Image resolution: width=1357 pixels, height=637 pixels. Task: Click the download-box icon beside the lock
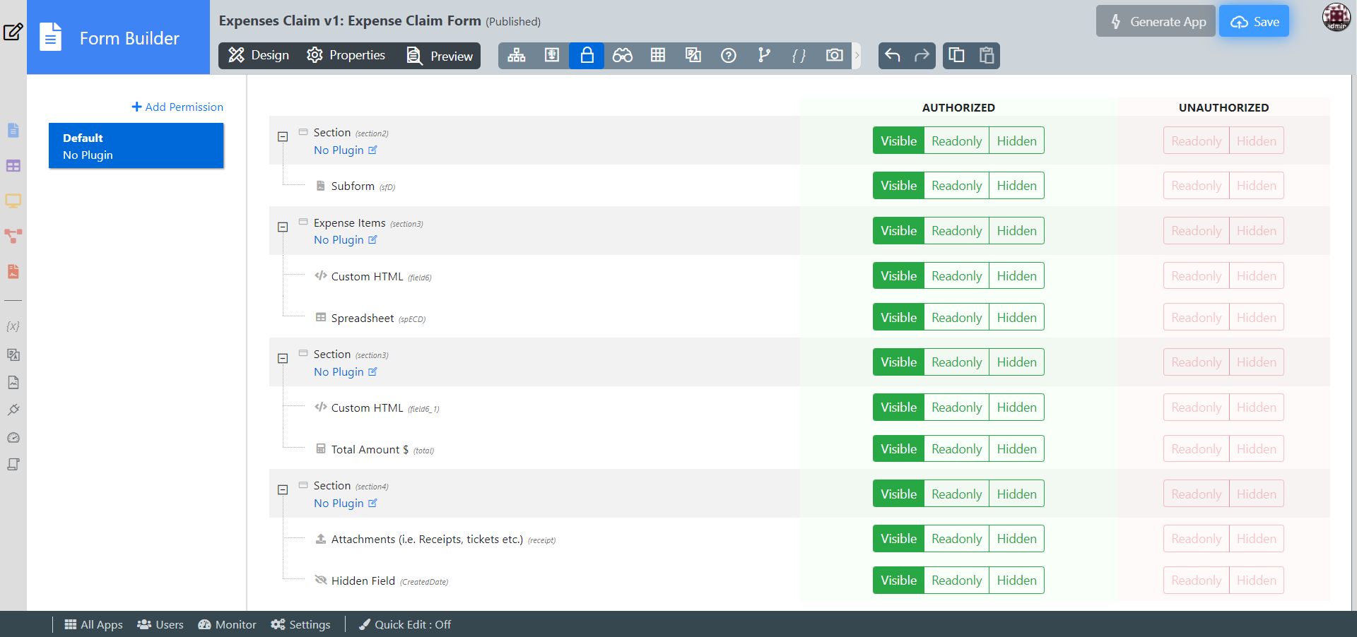[552, 55]
